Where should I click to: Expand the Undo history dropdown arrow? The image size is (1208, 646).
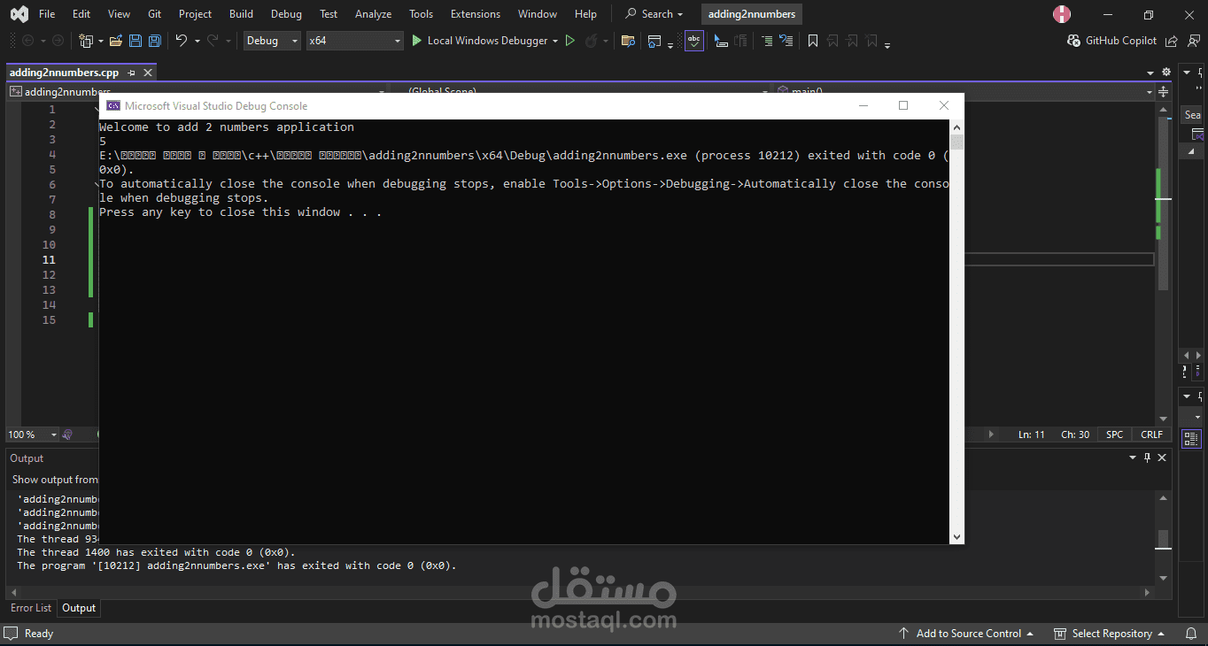coord(197,41)
